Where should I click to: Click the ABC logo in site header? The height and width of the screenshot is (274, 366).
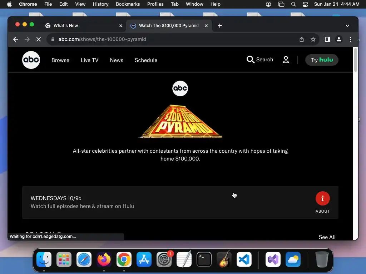click(x=31, y=60)
